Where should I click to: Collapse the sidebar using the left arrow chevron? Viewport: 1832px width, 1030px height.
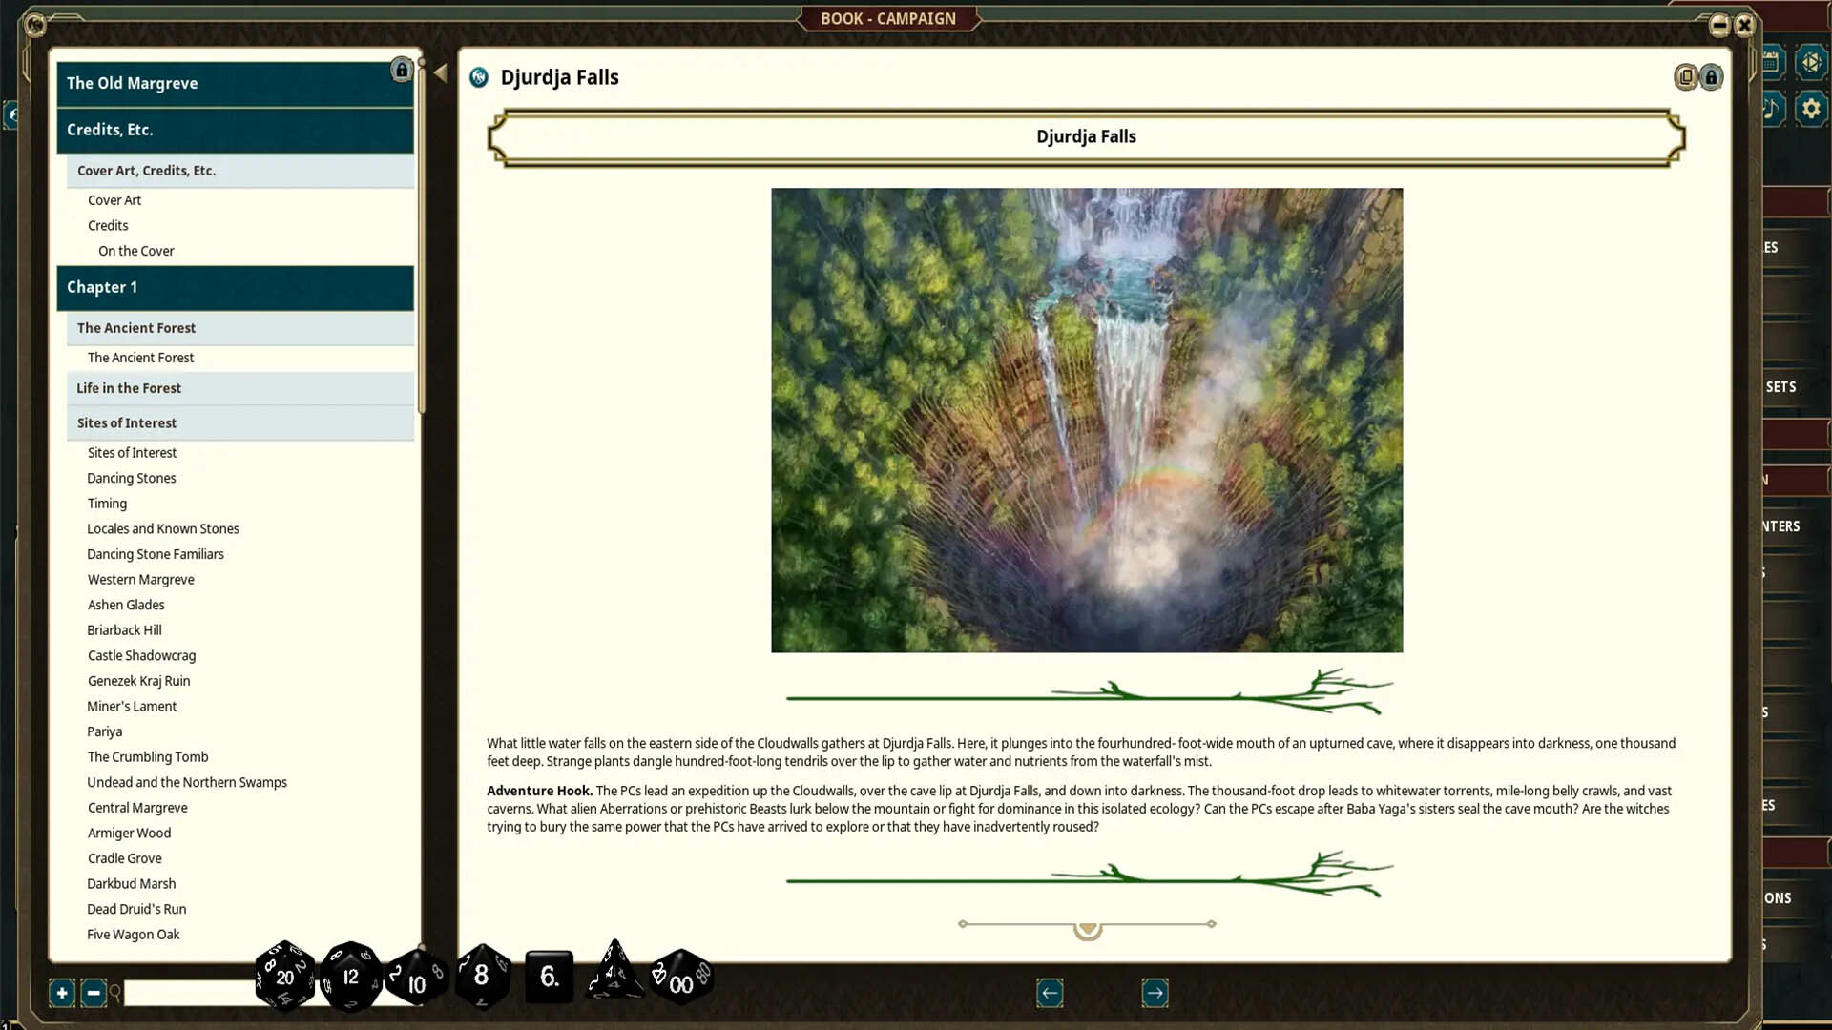pos(440,71)
